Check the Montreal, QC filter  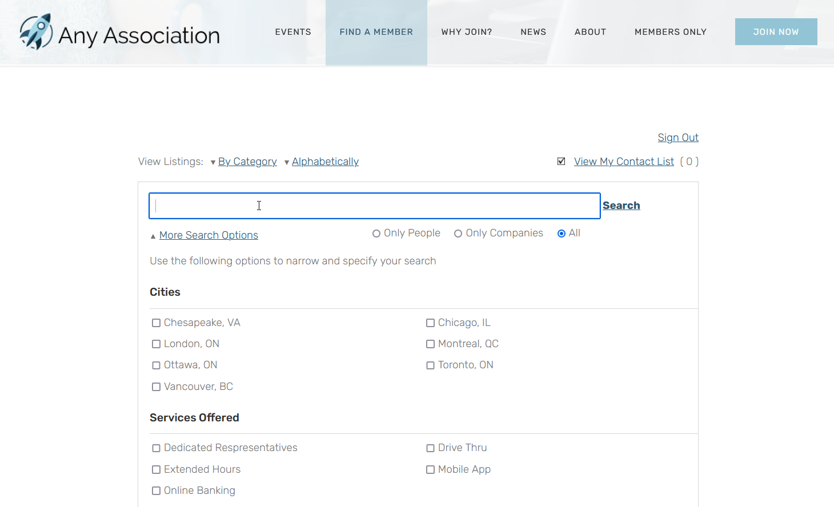coord(430,344)
